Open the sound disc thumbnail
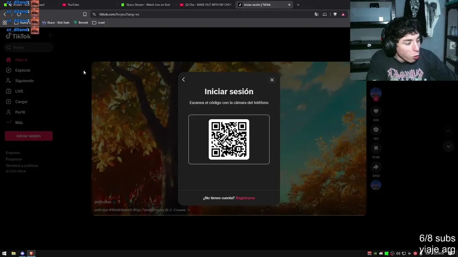The image size is (458, 257). pyautogui.click(x=376, y=185)
